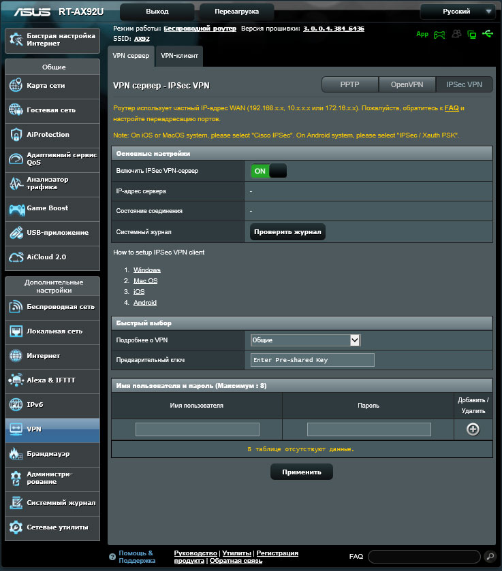The height and width of the screenshot is (571, 502).
Task: Click the Применить (apply) button
Action: point(302,472)
